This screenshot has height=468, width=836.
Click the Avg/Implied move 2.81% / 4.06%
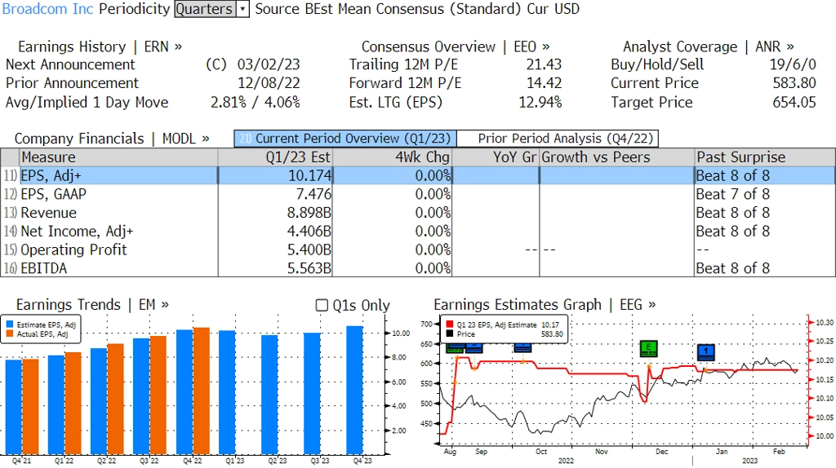pos(256,102)
